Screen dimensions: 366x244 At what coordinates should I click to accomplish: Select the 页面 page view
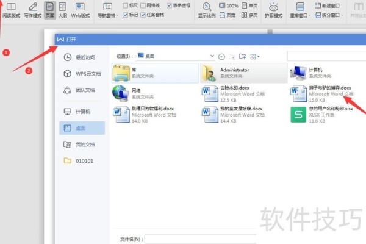(50, 10)
